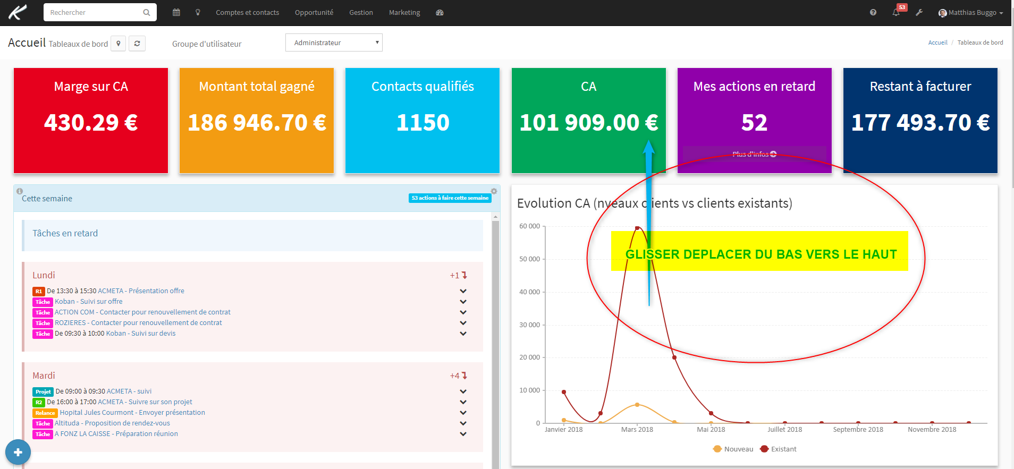Screen dimensions: 1014x469
Task: Open the Altituda - Proposition de rendez-vous link
Action: [112, 423]
